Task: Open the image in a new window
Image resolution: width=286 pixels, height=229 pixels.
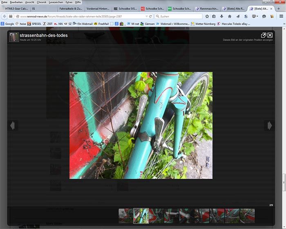Action: tap(264, 35)
